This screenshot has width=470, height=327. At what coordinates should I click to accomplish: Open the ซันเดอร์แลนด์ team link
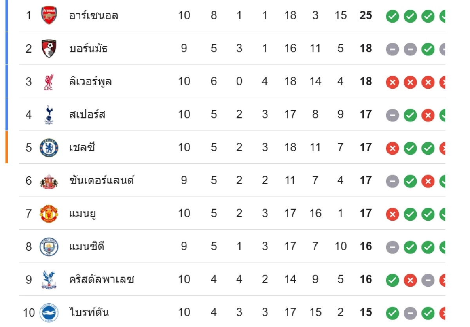pyautogui.click(x=101, y=181)
